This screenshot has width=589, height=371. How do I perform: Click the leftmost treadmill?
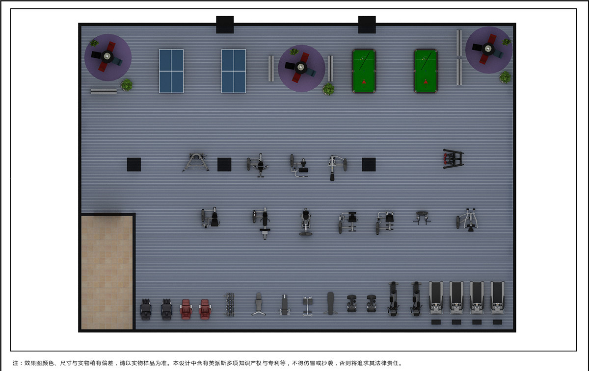coord(436,297)
